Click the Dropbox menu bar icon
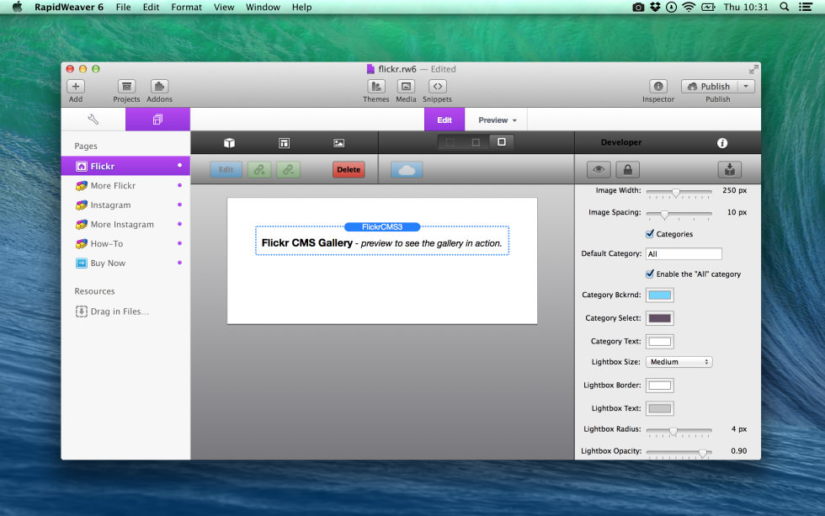825x516 pixels. tap(655, 7)
